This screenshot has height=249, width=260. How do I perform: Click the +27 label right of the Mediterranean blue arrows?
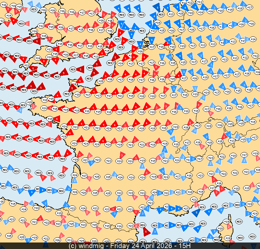pos(186,208)
